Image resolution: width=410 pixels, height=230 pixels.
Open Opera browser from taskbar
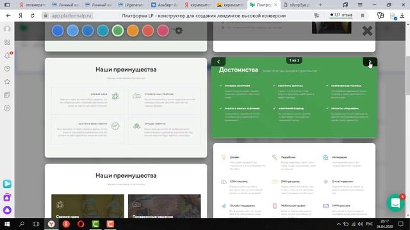pyautogui.click(x=81, y=224)
